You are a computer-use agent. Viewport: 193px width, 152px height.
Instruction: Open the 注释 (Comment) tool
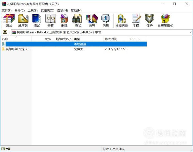[x=136, y=21]
